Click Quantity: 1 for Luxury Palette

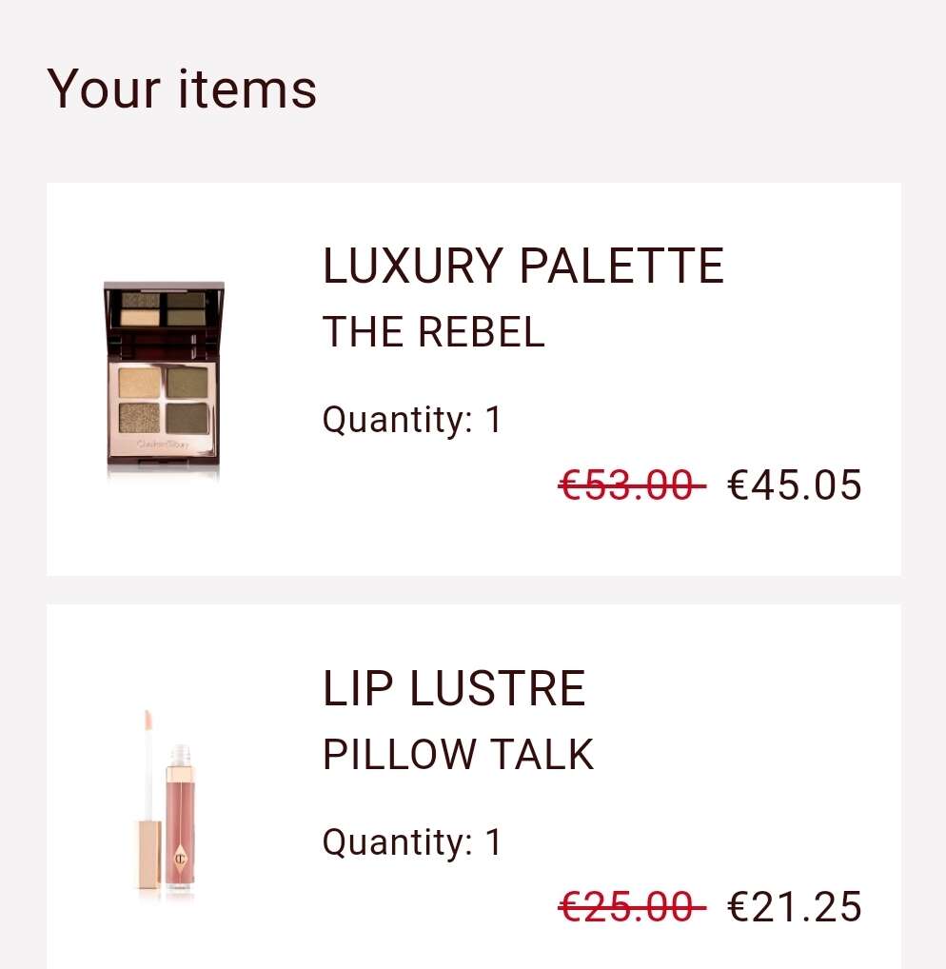click(x=412, y=420)
